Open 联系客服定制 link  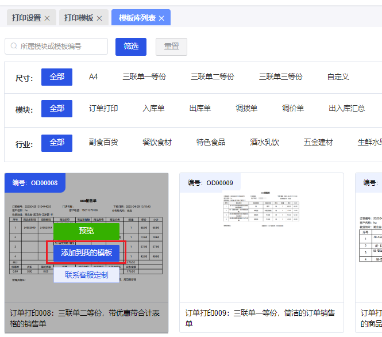86,275
